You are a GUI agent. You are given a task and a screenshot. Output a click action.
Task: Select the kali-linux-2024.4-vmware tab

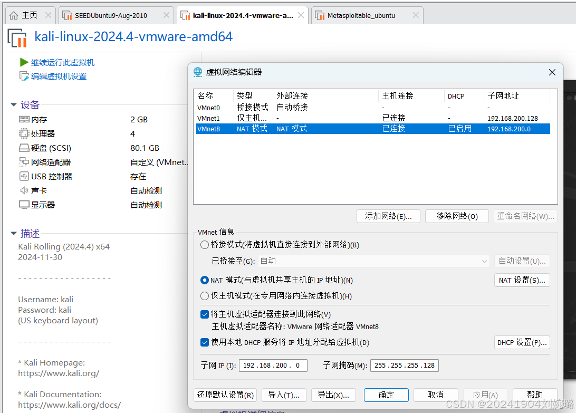click(x=243, y=15)
